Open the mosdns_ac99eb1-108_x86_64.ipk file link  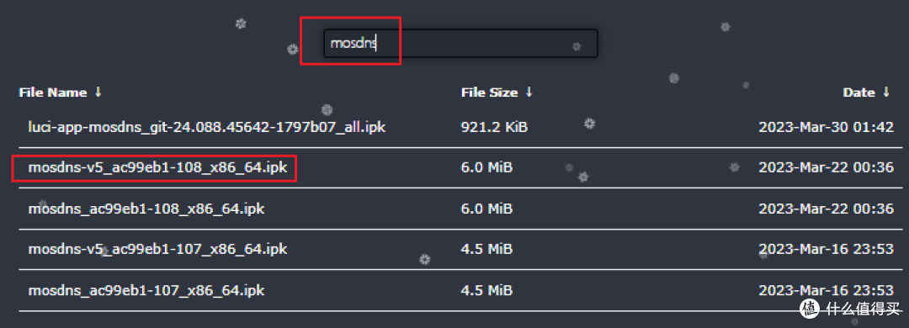coord(146,209)
